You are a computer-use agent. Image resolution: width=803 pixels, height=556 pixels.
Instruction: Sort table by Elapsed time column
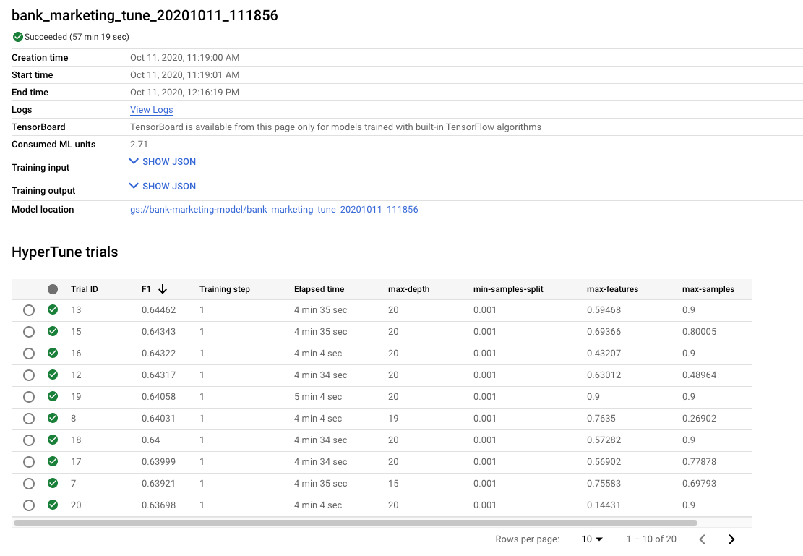click(x=319, y=289)
